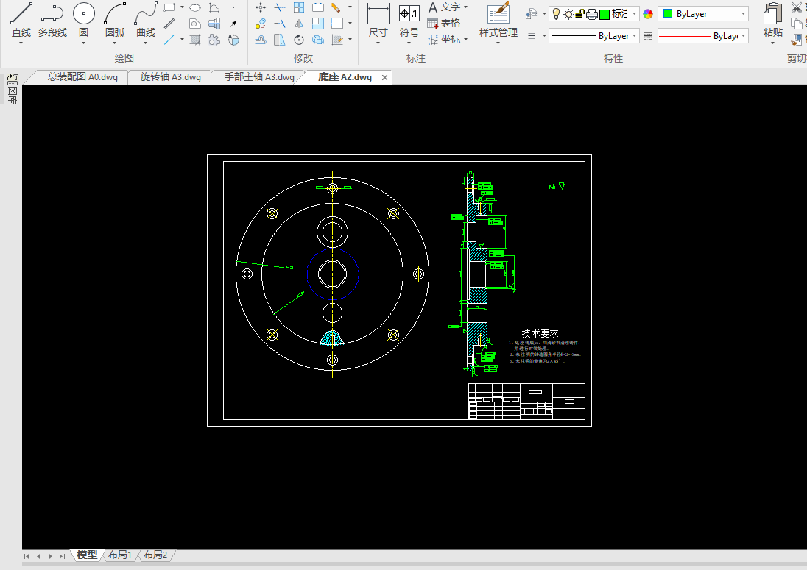
Task: Click the Rotate tool in the 修改 panel
Action: tap(299, 40)
